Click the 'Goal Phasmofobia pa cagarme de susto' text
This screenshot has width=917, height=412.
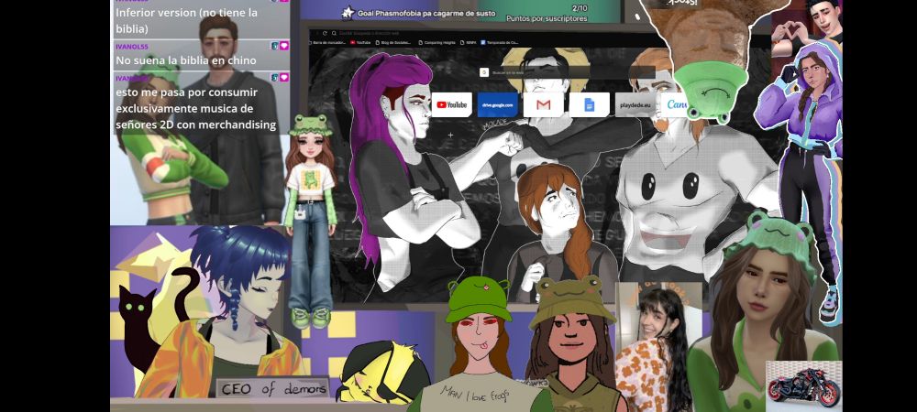click(427, 13)
